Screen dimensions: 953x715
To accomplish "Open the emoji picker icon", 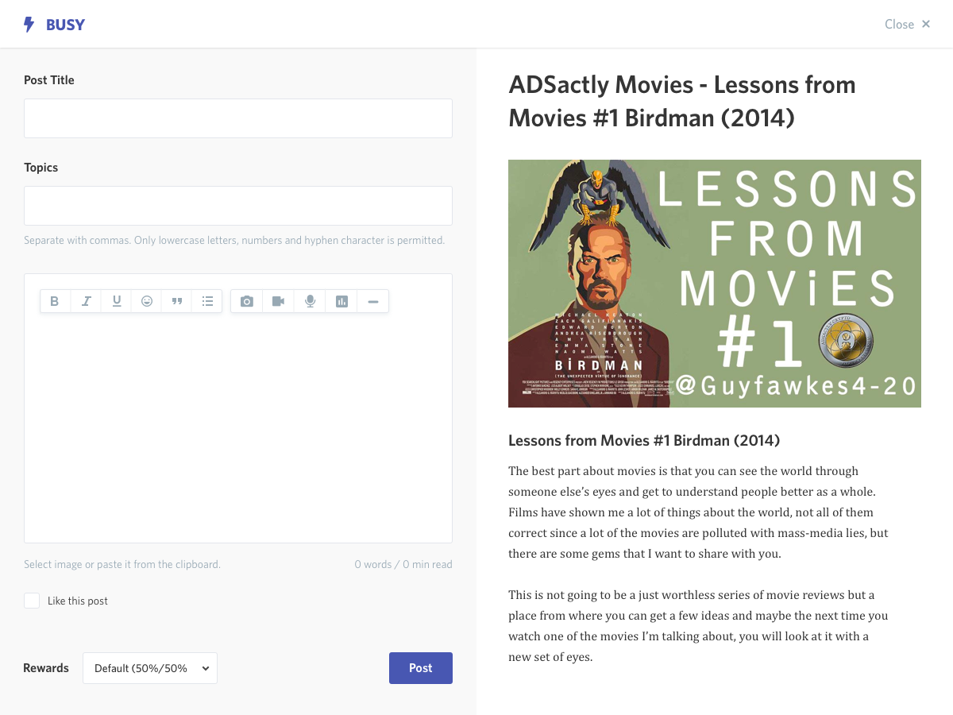I will 147,301.
